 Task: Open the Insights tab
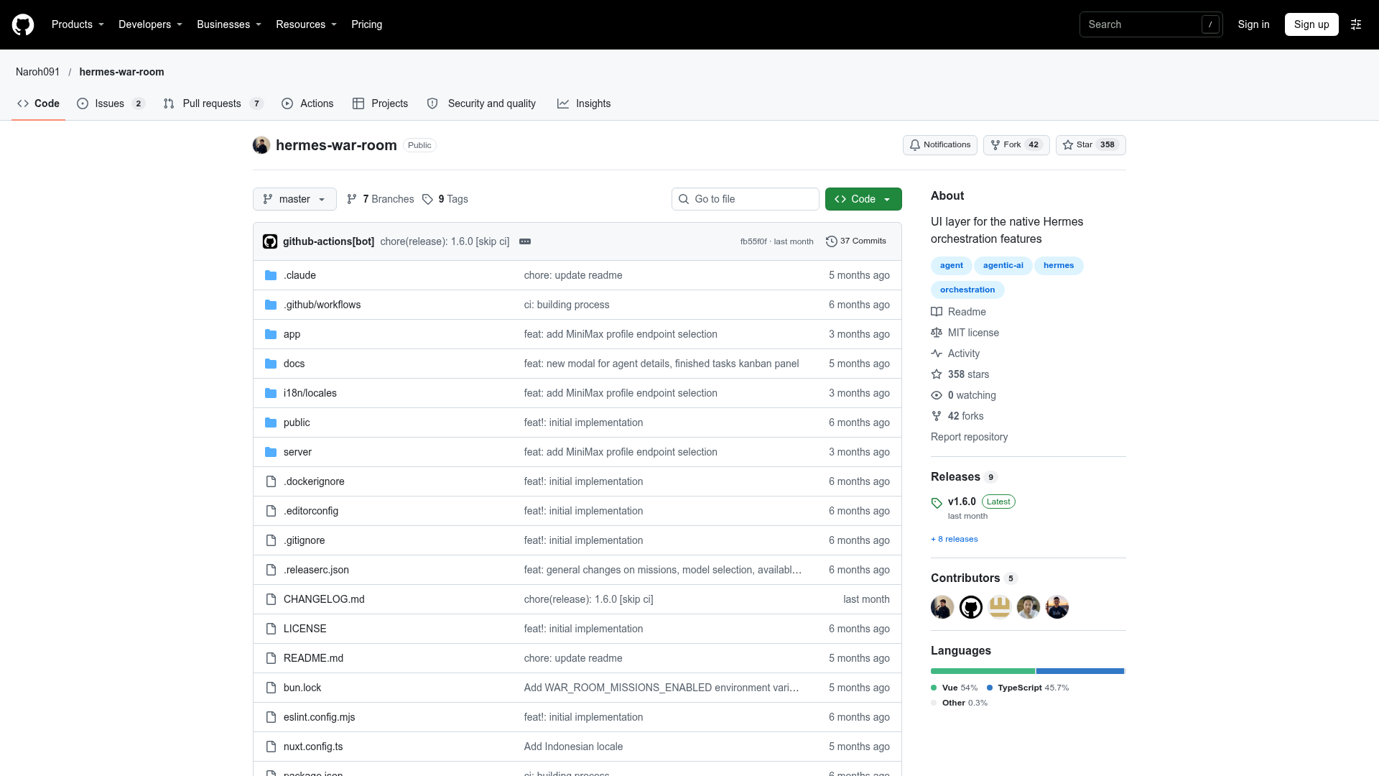(584, 103)
